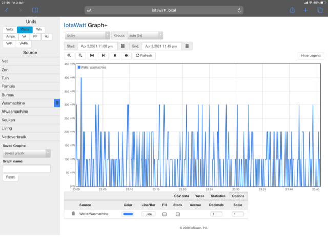Show all tabs overview icon
The image size is (328, 245).
[320, 10]
